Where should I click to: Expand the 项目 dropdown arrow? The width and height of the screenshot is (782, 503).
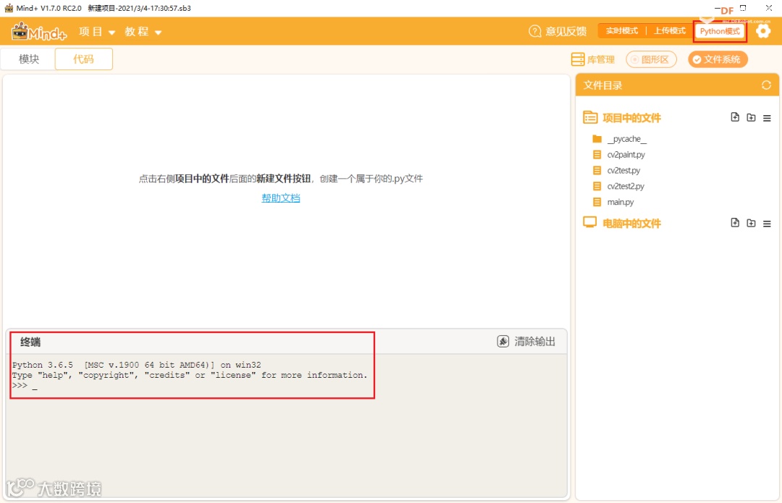112,33
